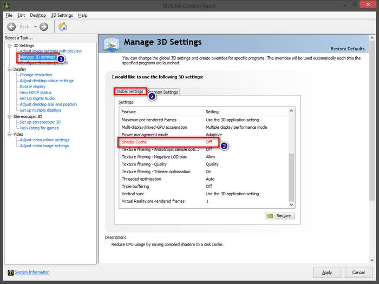
Task: Open Adjust video colour settings
Action: click(44, 140)
